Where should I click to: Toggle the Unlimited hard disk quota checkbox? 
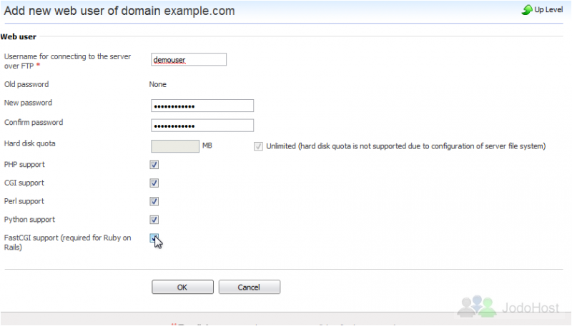(258, 146)
